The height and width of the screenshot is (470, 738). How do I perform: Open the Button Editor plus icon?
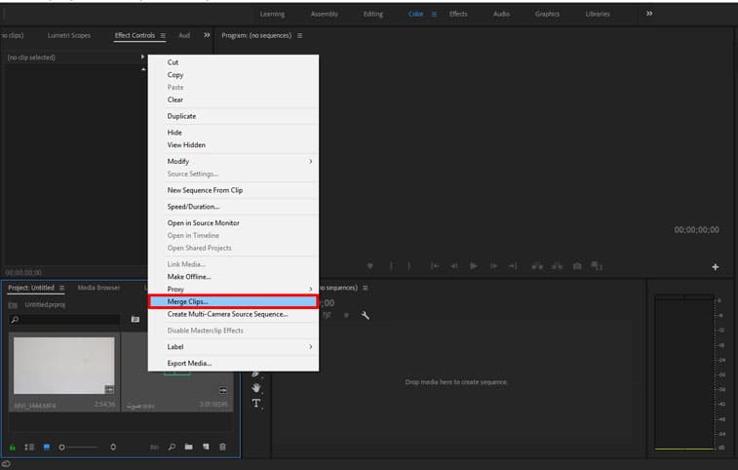(x=715, y=267)
